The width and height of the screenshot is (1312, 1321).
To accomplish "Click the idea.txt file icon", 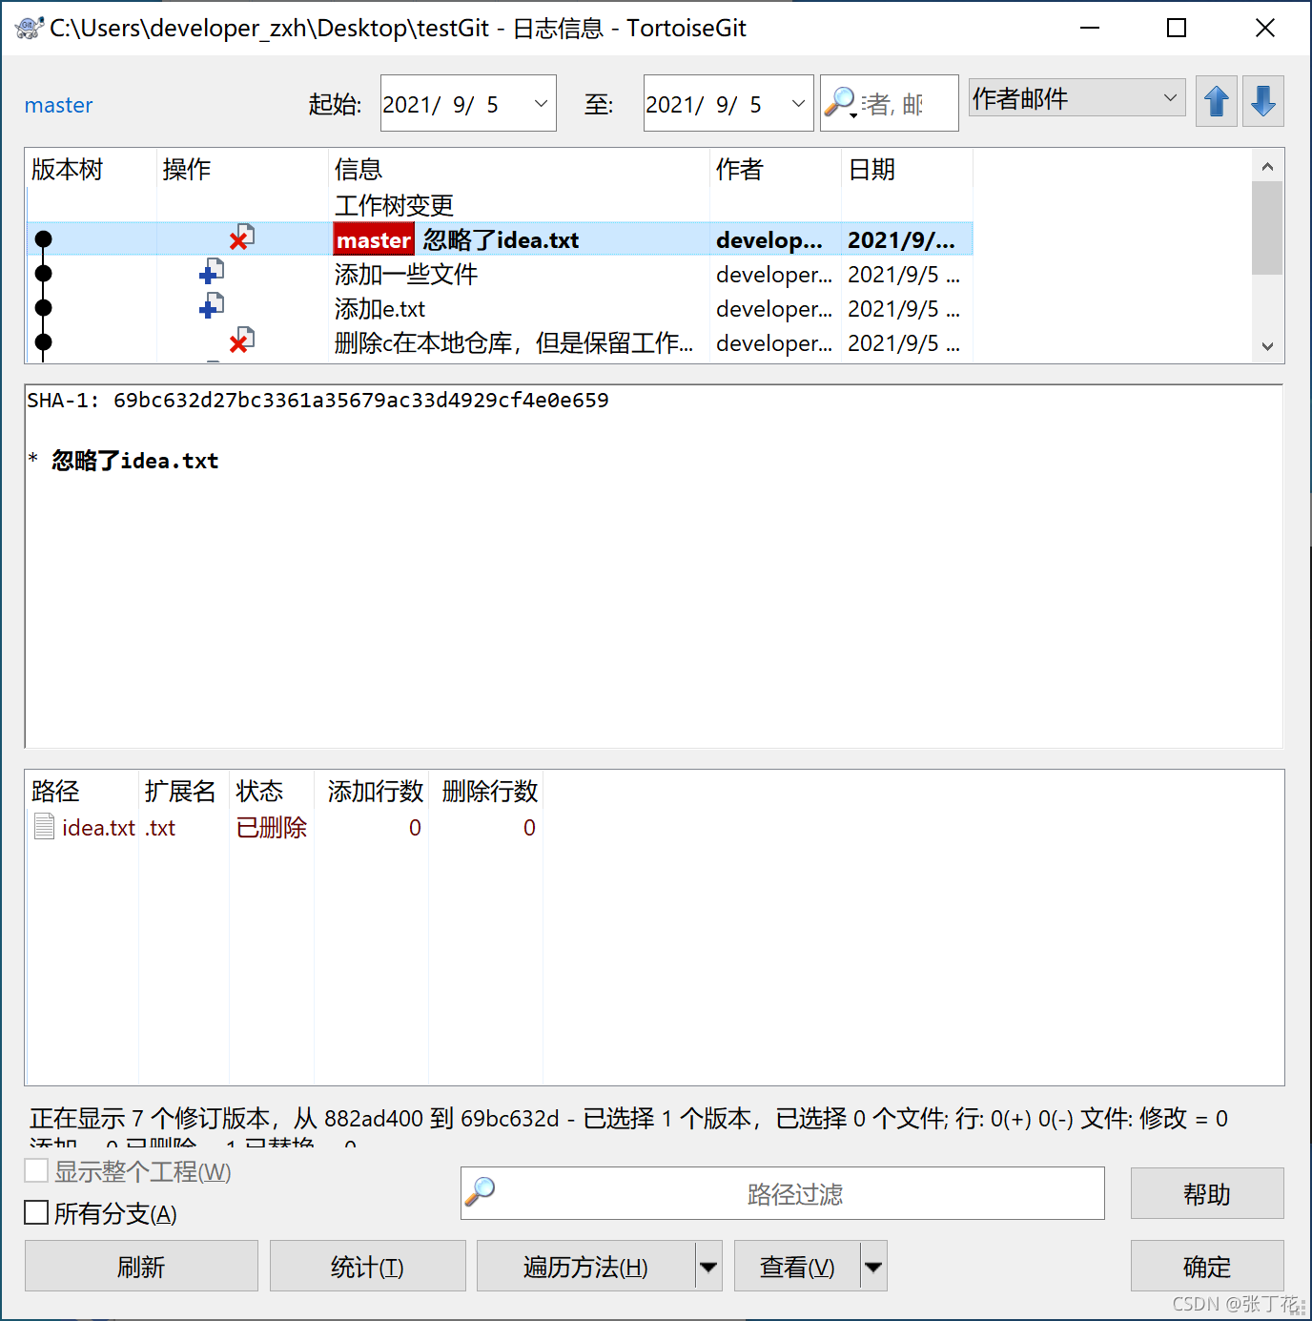I will coord(44,826).
